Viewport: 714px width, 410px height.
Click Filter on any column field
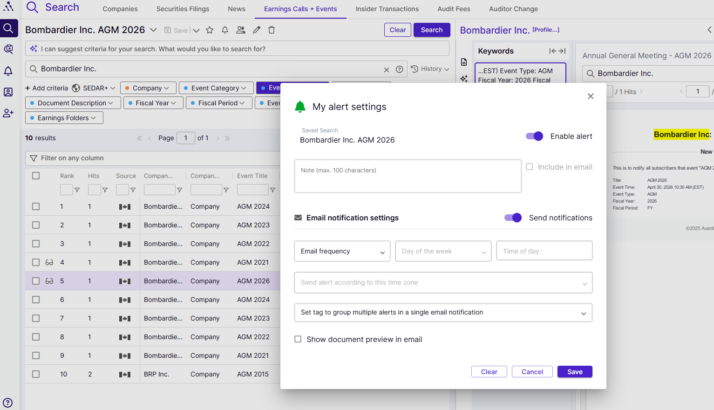[x=154, y=158]
